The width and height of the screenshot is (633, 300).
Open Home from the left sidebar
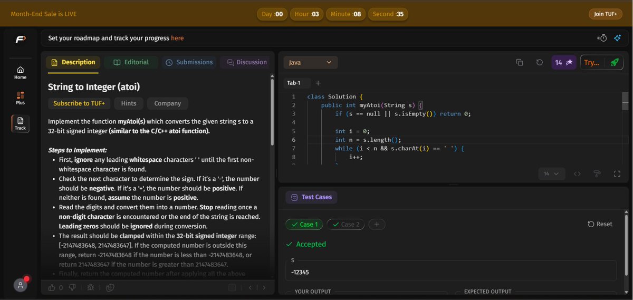pos(20,73)
